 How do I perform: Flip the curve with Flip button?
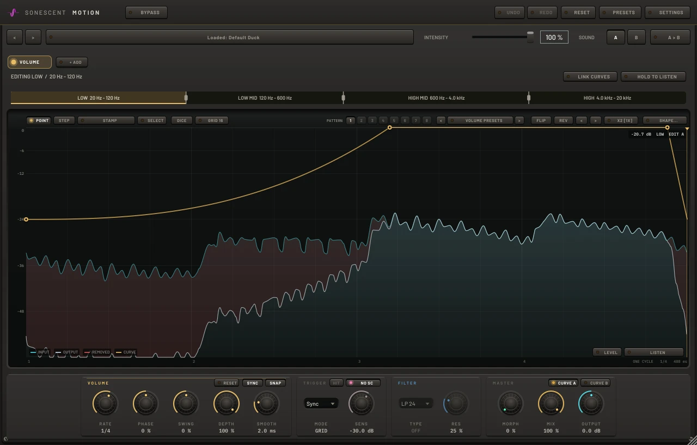[x=541, y=120]
